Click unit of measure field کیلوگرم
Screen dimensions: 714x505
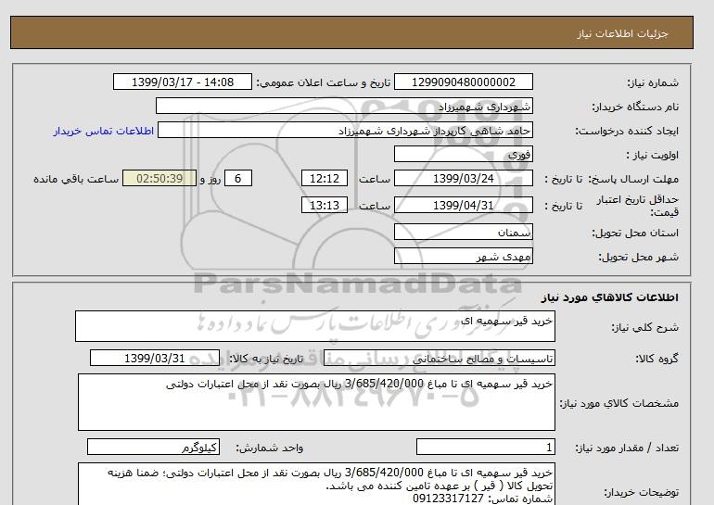click(x=153, y=447)
